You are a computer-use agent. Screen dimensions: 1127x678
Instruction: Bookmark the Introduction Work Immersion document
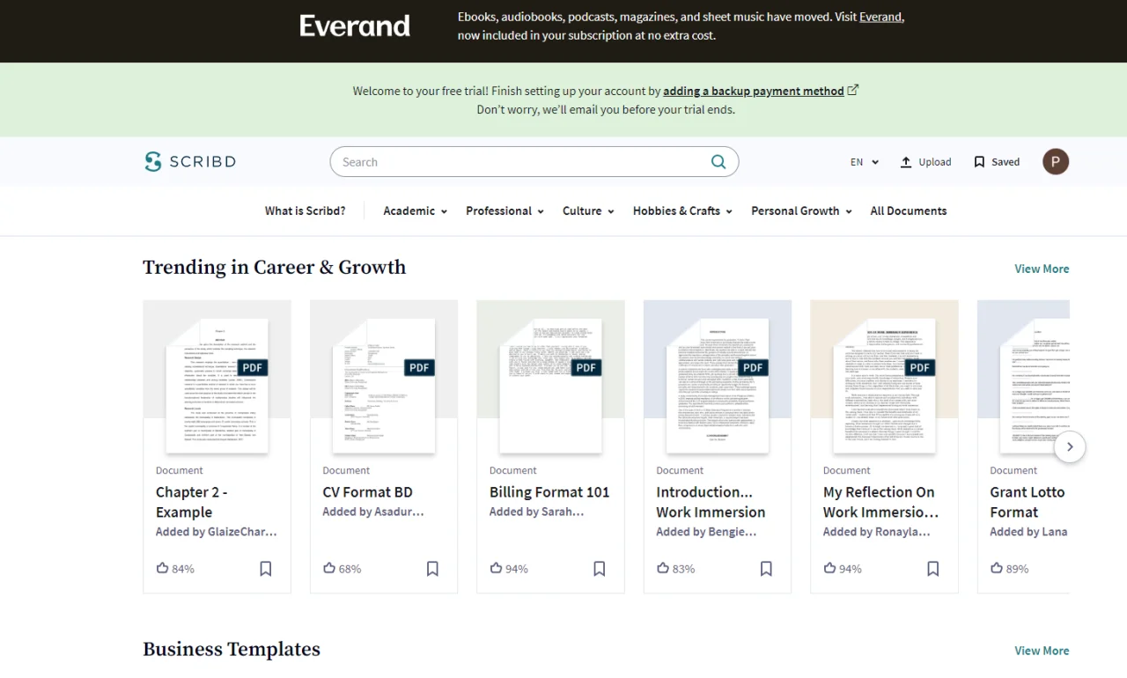click(x=766, y=569)
